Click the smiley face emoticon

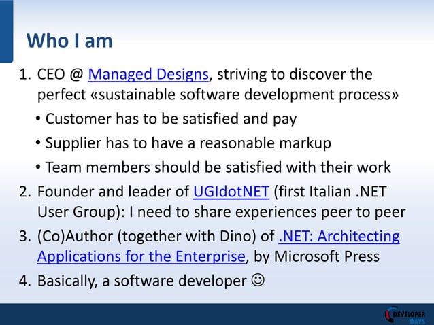258,280
